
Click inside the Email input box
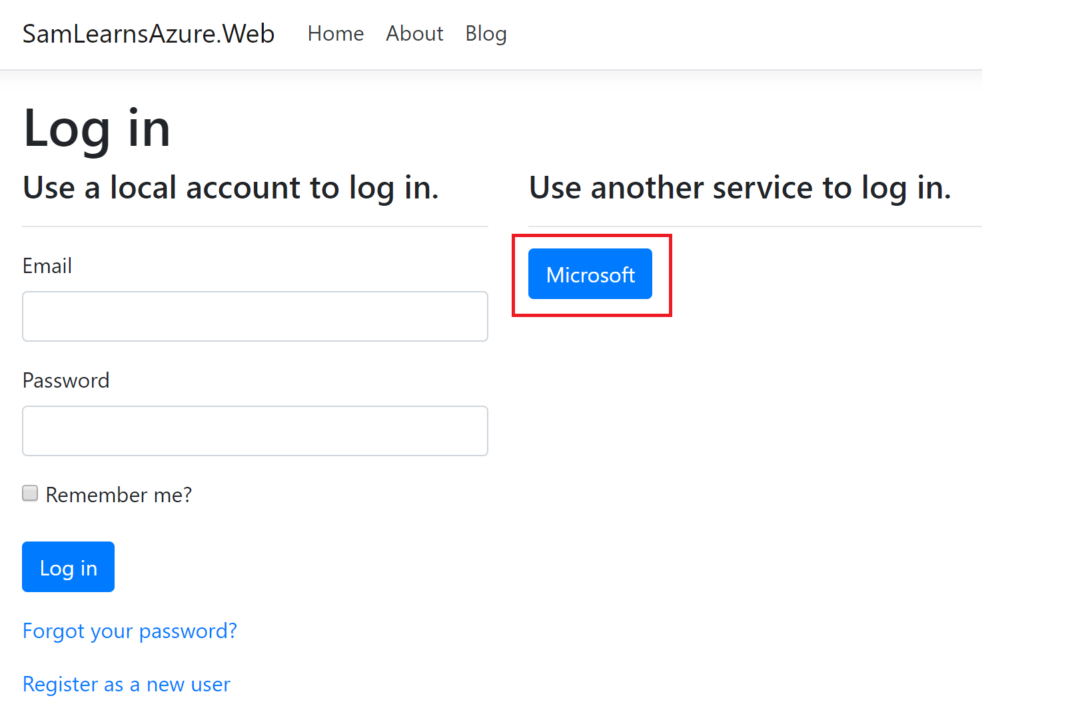(x=255, y=316)
